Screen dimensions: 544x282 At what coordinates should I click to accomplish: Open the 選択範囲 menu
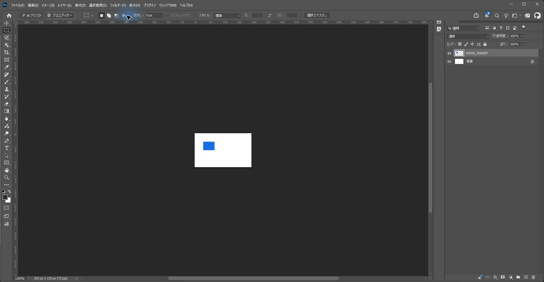[98, 5]
